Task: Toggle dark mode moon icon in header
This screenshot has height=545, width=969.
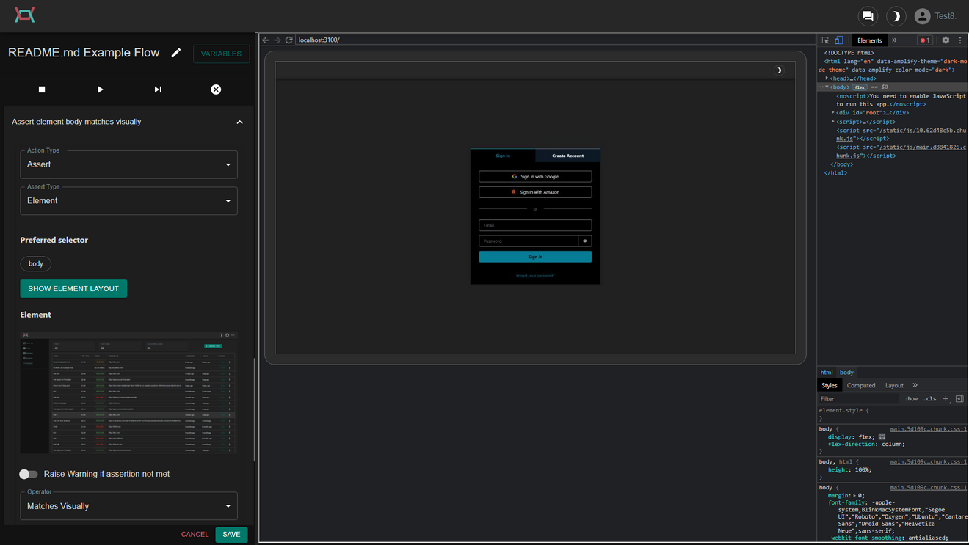Action: pos(896,16)
